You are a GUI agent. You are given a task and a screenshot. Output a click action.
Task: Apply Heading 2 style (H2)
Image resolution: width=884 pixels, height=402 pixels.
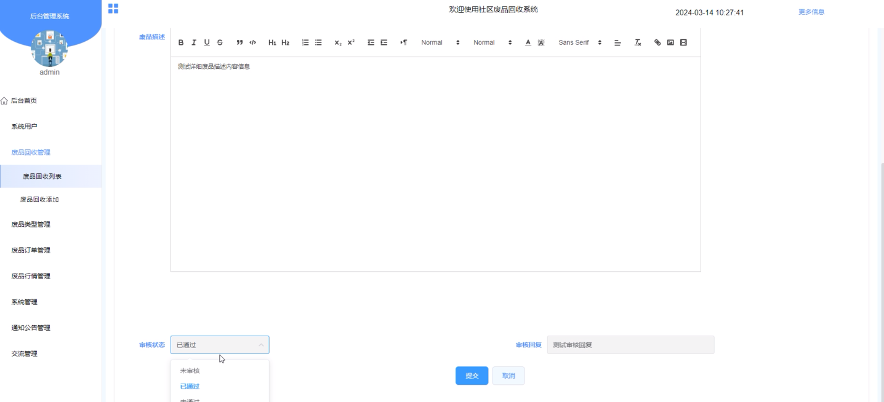(x=285, y=42)
